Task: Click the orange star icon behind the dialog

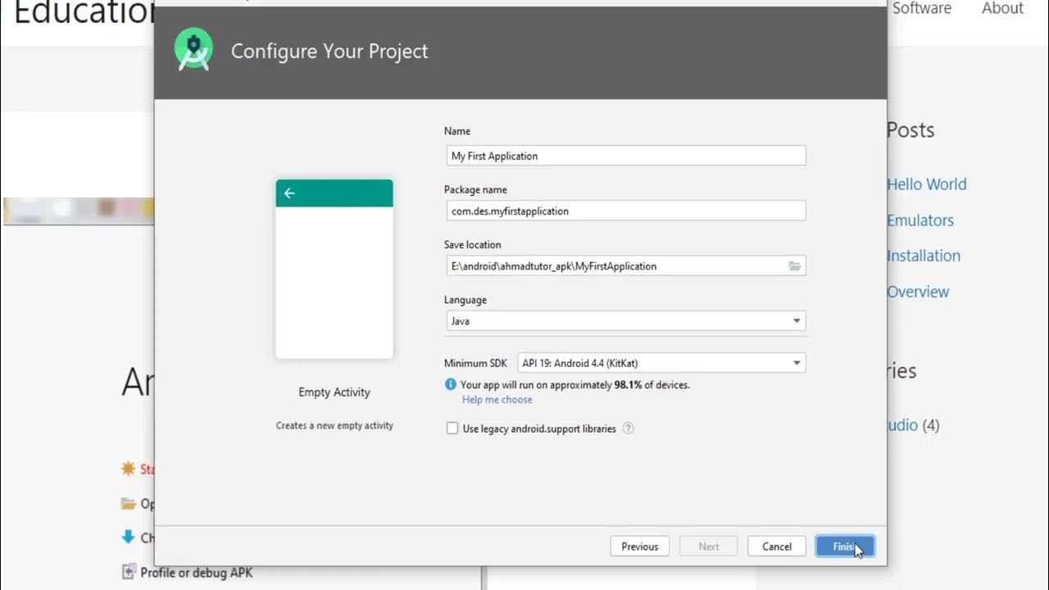Action: pyautogui.click(x=128, y=469)
